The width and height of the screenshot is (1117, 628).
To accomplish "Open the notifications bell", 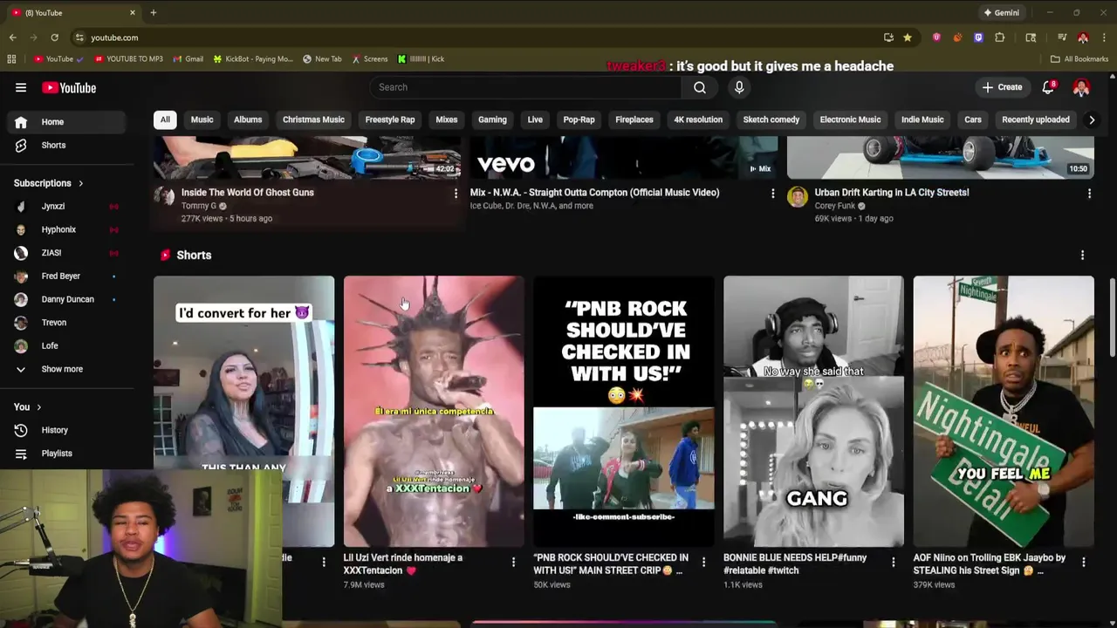I will coord(1049,87).
